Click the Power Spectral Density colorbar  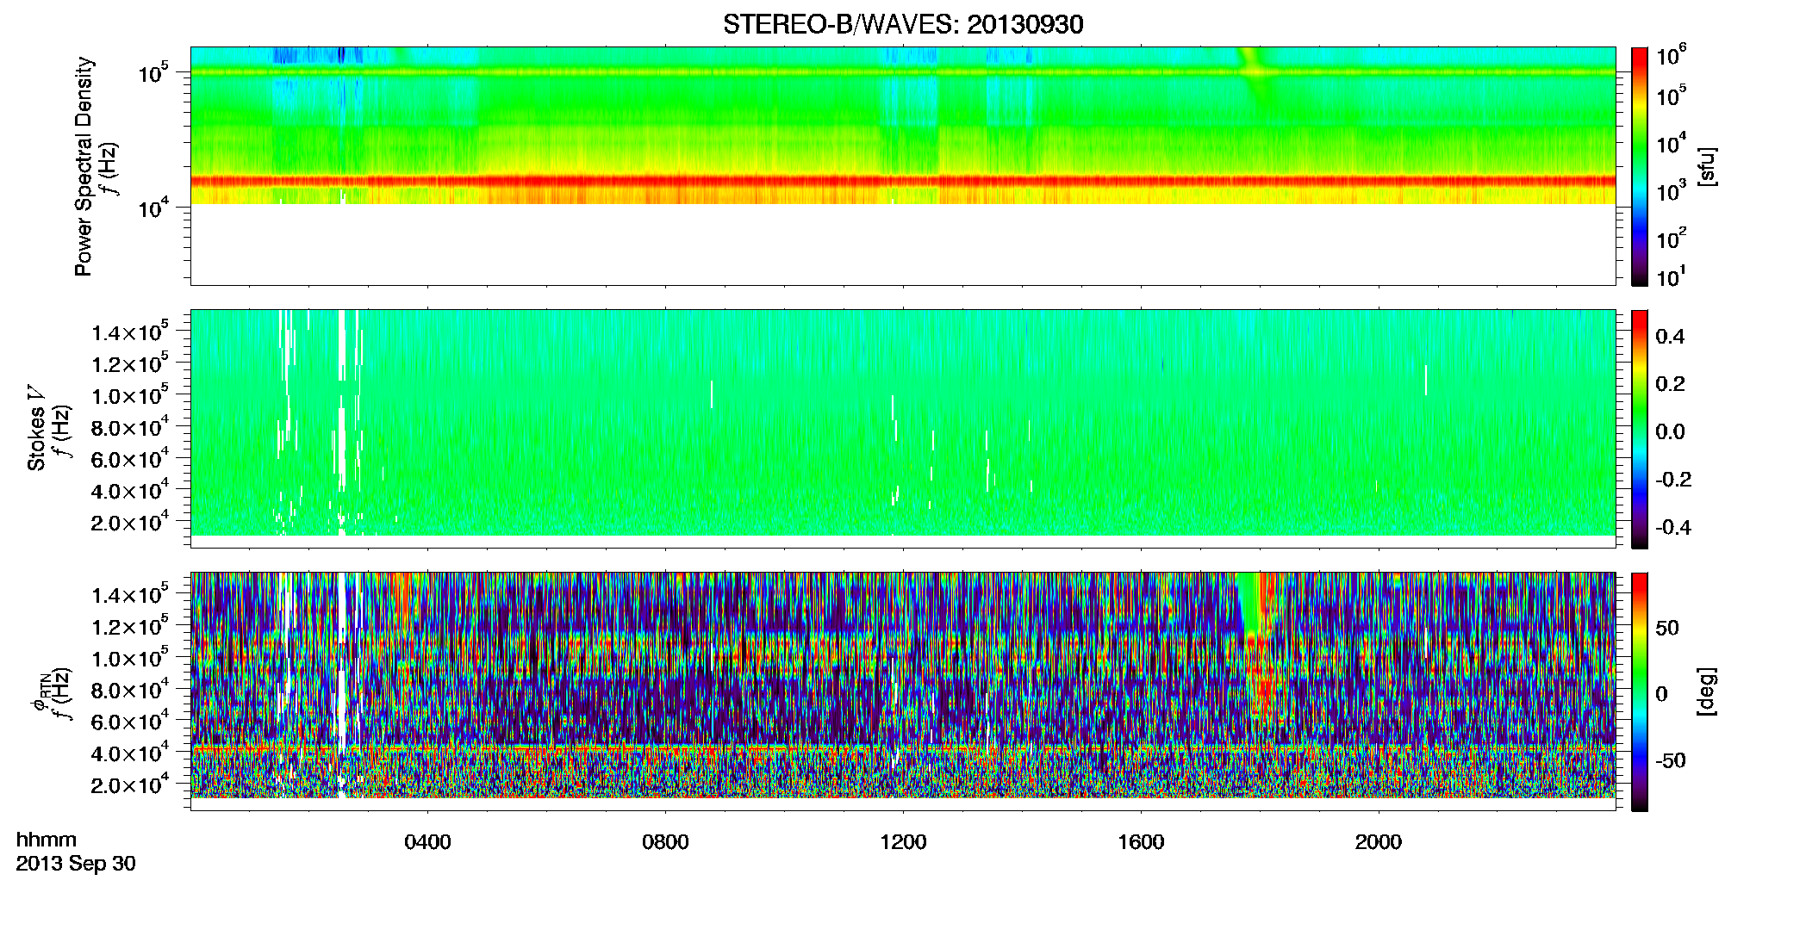point(1640,166)
